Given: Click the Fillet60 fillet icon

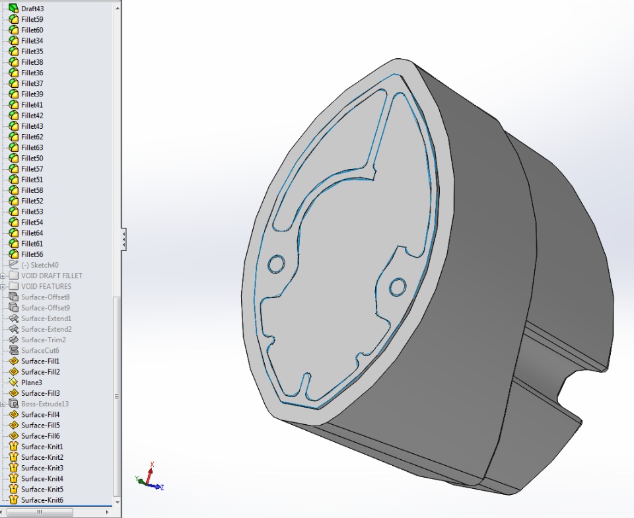Looking at the screenshot, I should point(14,30).
